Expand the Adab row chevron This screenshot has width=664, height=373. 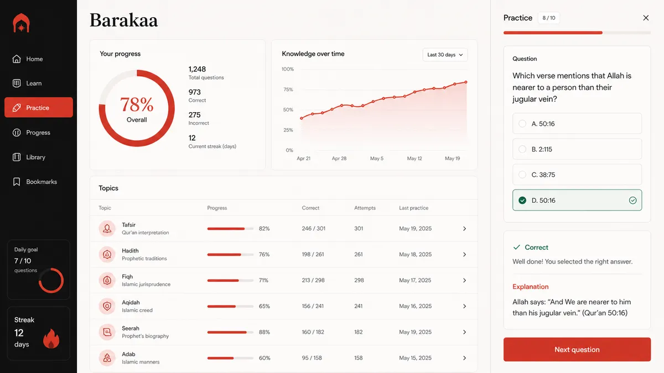[464, 358]
